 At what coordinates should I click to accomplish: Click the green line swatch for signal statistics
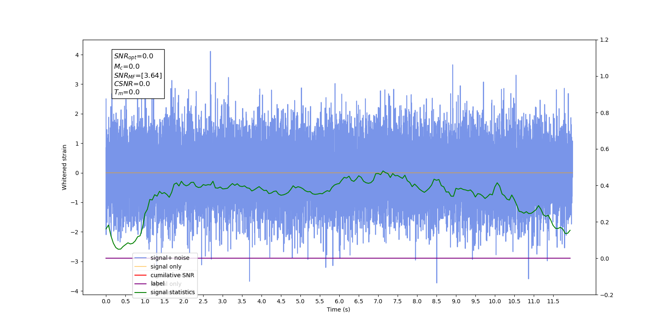click(141, 293)
